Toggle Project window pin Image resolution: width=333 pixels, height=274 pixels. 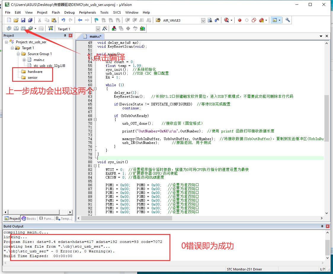[x=65, y=36]
